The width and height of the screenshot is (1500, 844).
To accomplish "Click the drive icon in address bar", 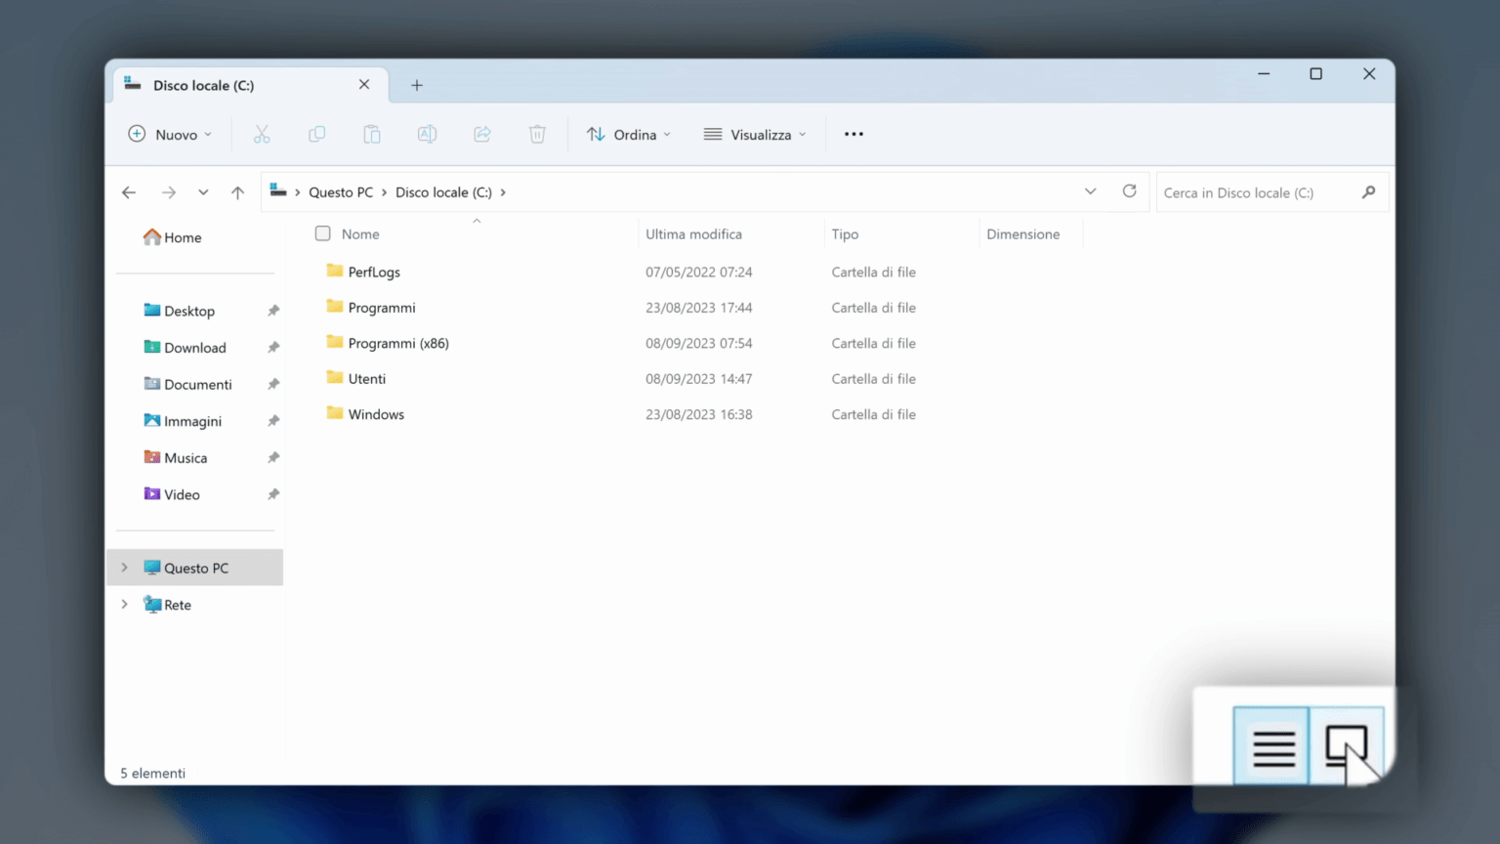I will click(278, 191).
